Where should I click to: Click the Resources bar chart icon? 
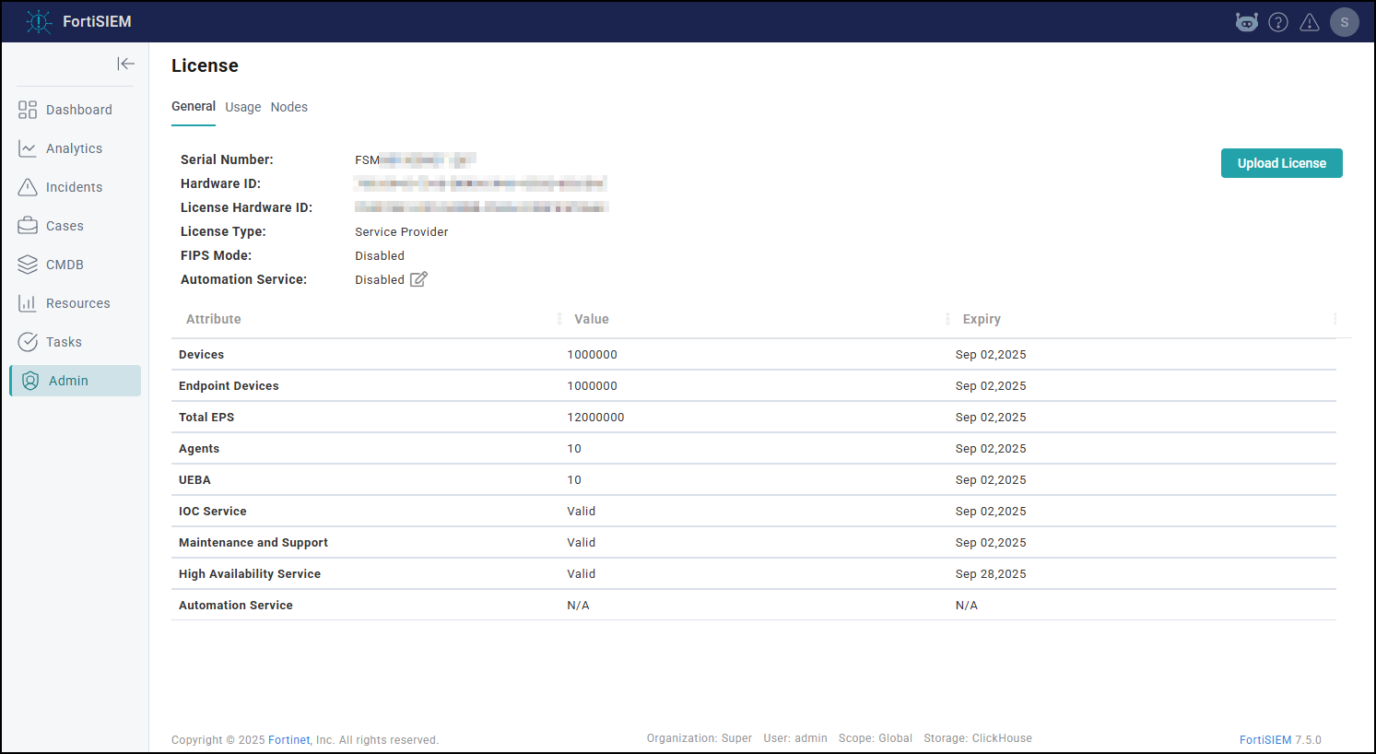tap(28, 303)
